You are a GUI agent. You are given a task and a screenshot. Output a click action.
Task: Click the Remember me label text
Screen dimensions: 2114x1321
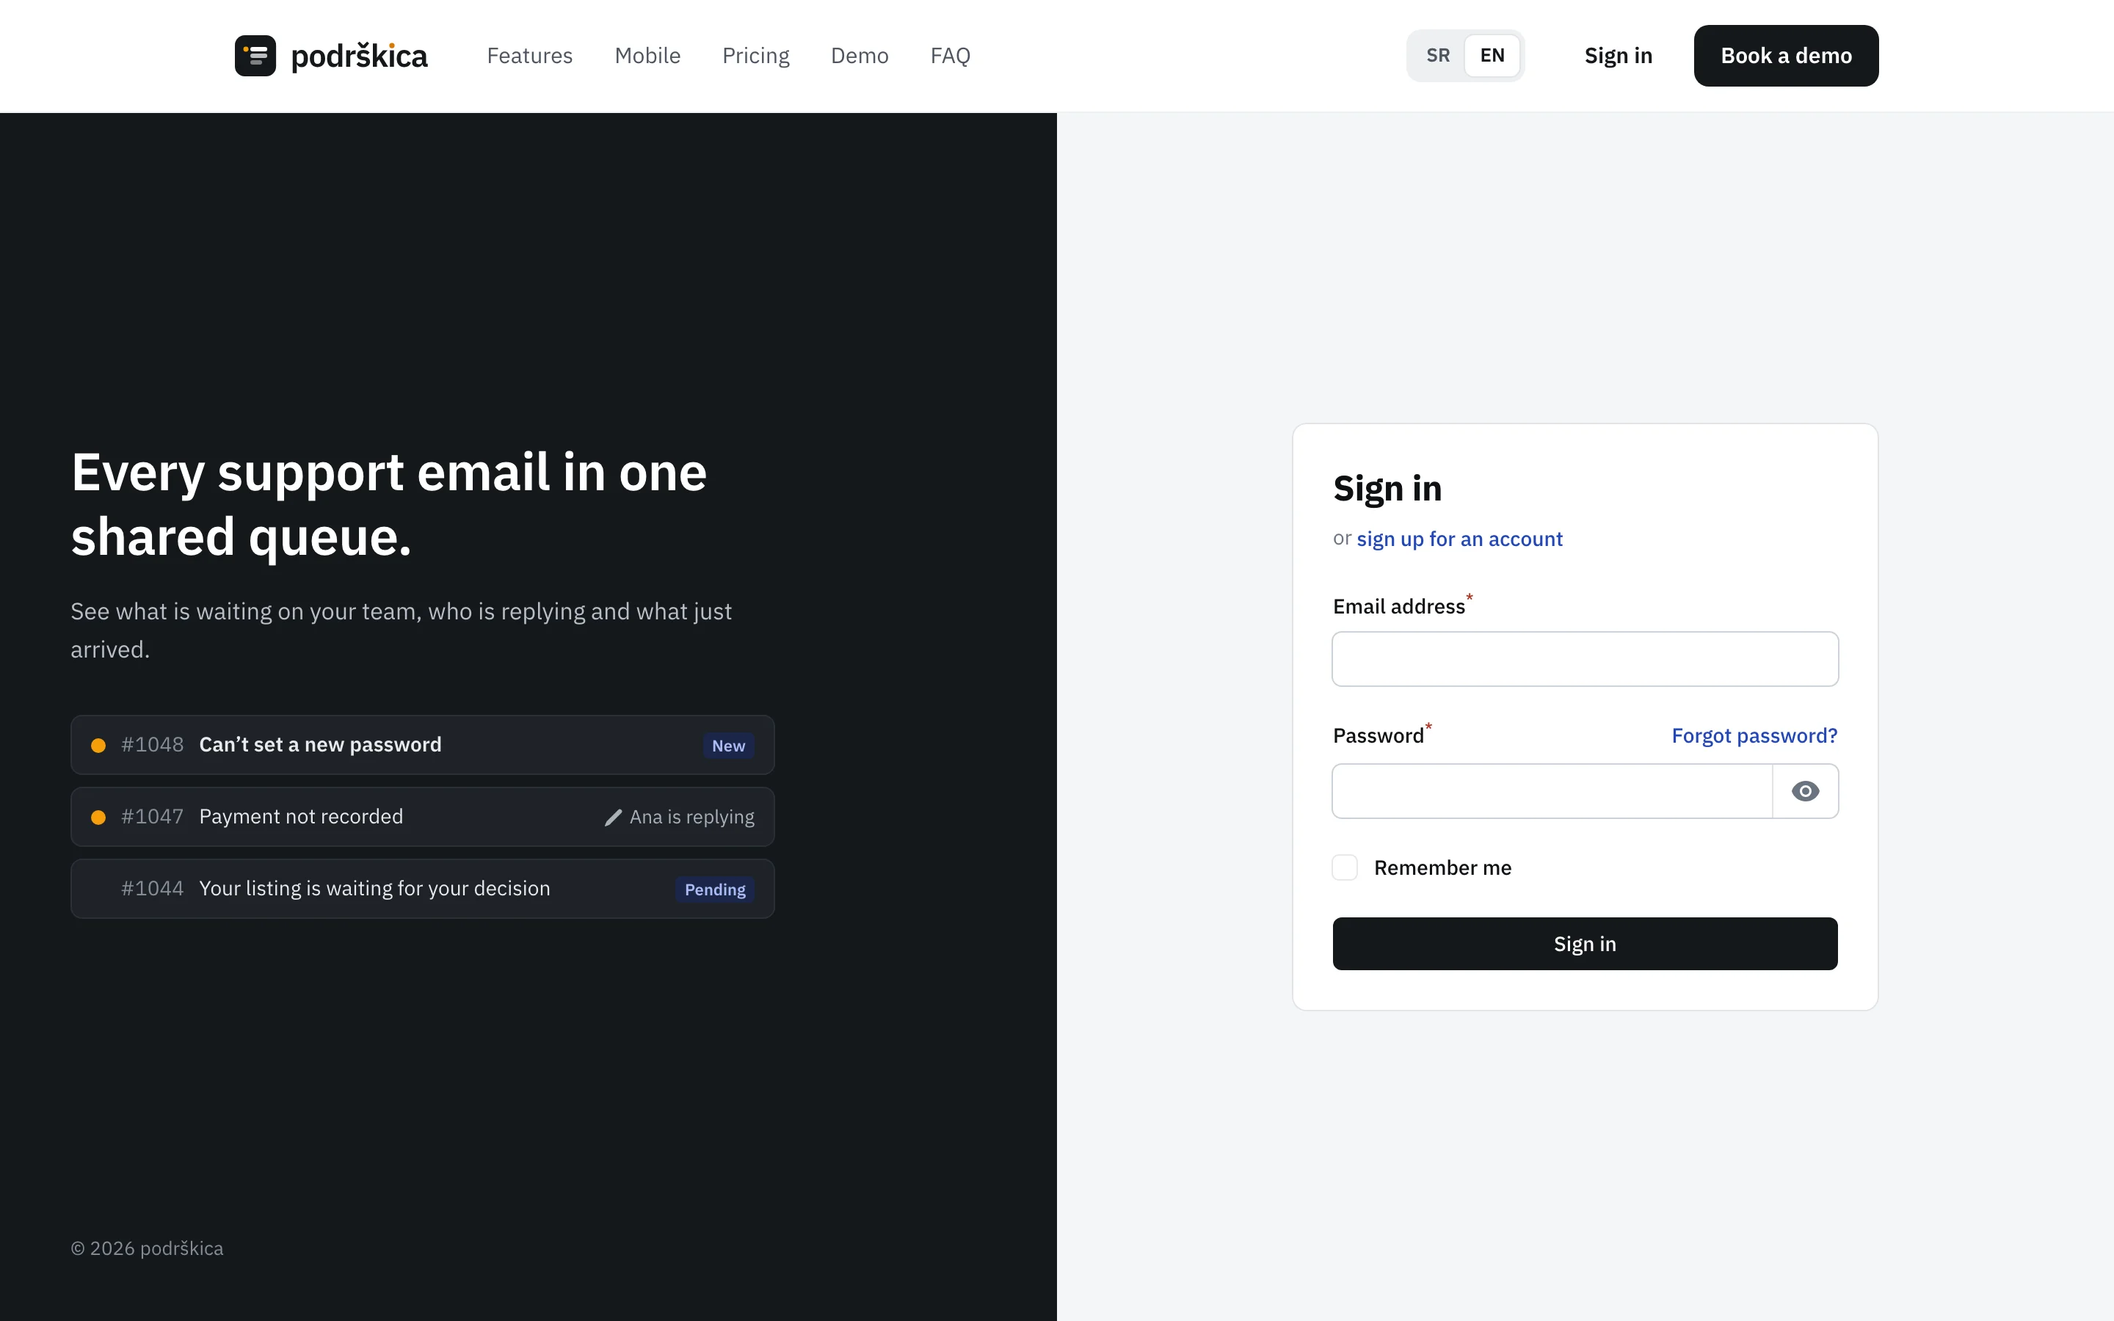pyautogui.click(x=1442, y=867)
